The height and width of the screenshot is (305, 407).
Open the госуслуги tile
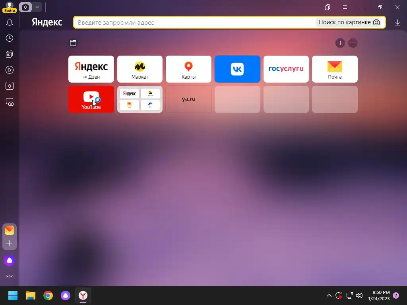point(286,69)
